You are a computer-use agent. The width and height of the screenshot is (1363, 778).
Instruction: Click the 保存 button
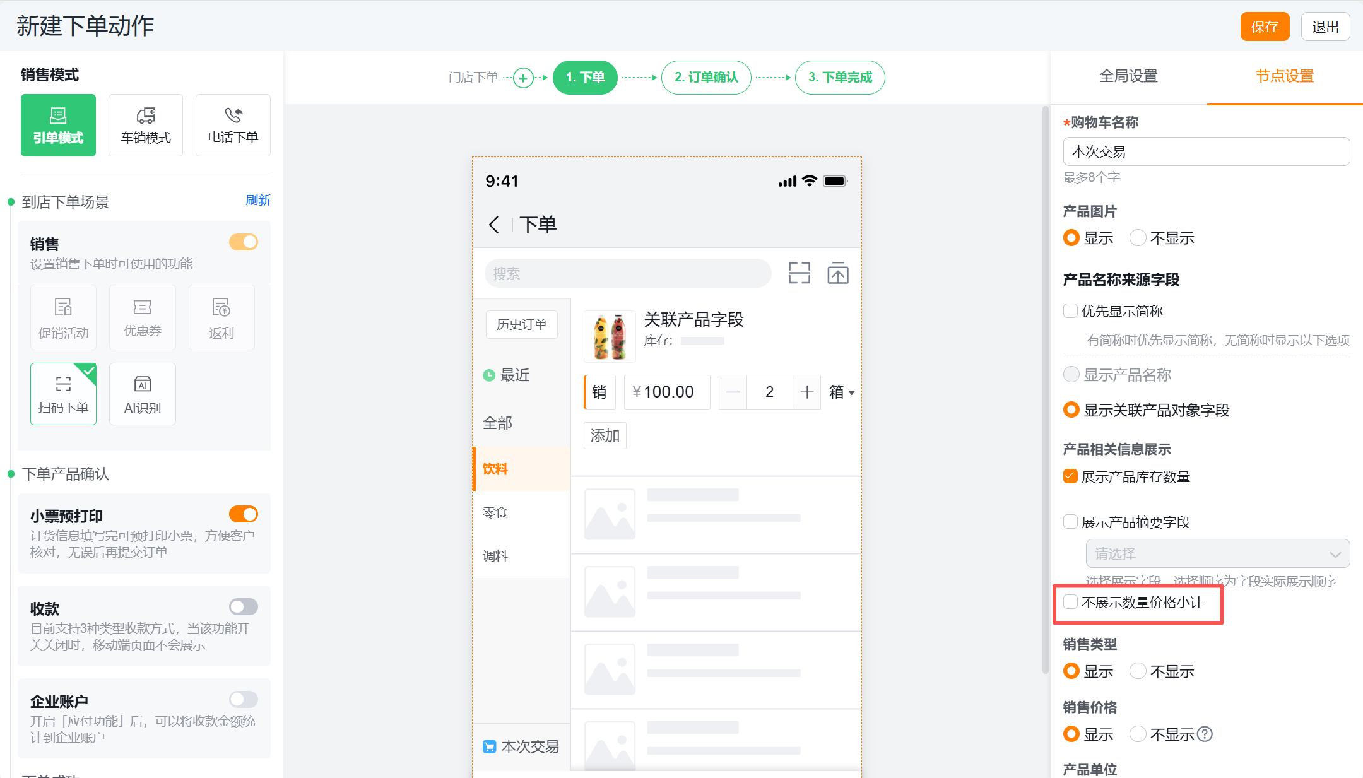coord(1264,27)
